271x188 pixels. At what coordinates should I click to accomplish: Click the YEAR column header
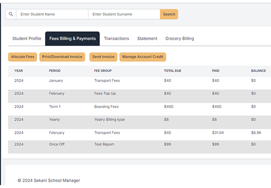[x=19, y=71]
